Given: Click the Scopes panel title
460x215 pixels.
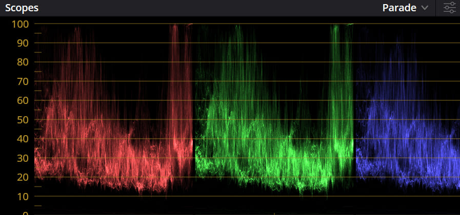Looking at the screenshot, I should coord(22,8).
